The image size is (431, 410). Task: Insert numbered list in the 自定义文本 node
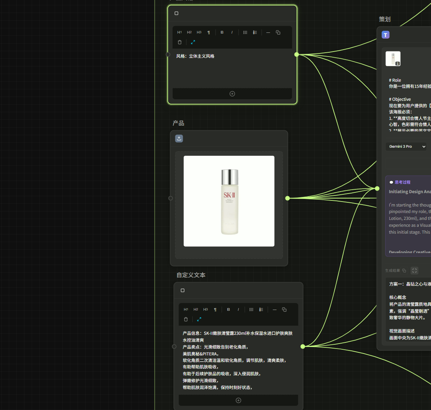pyautogui.click(x=261, y=310)
